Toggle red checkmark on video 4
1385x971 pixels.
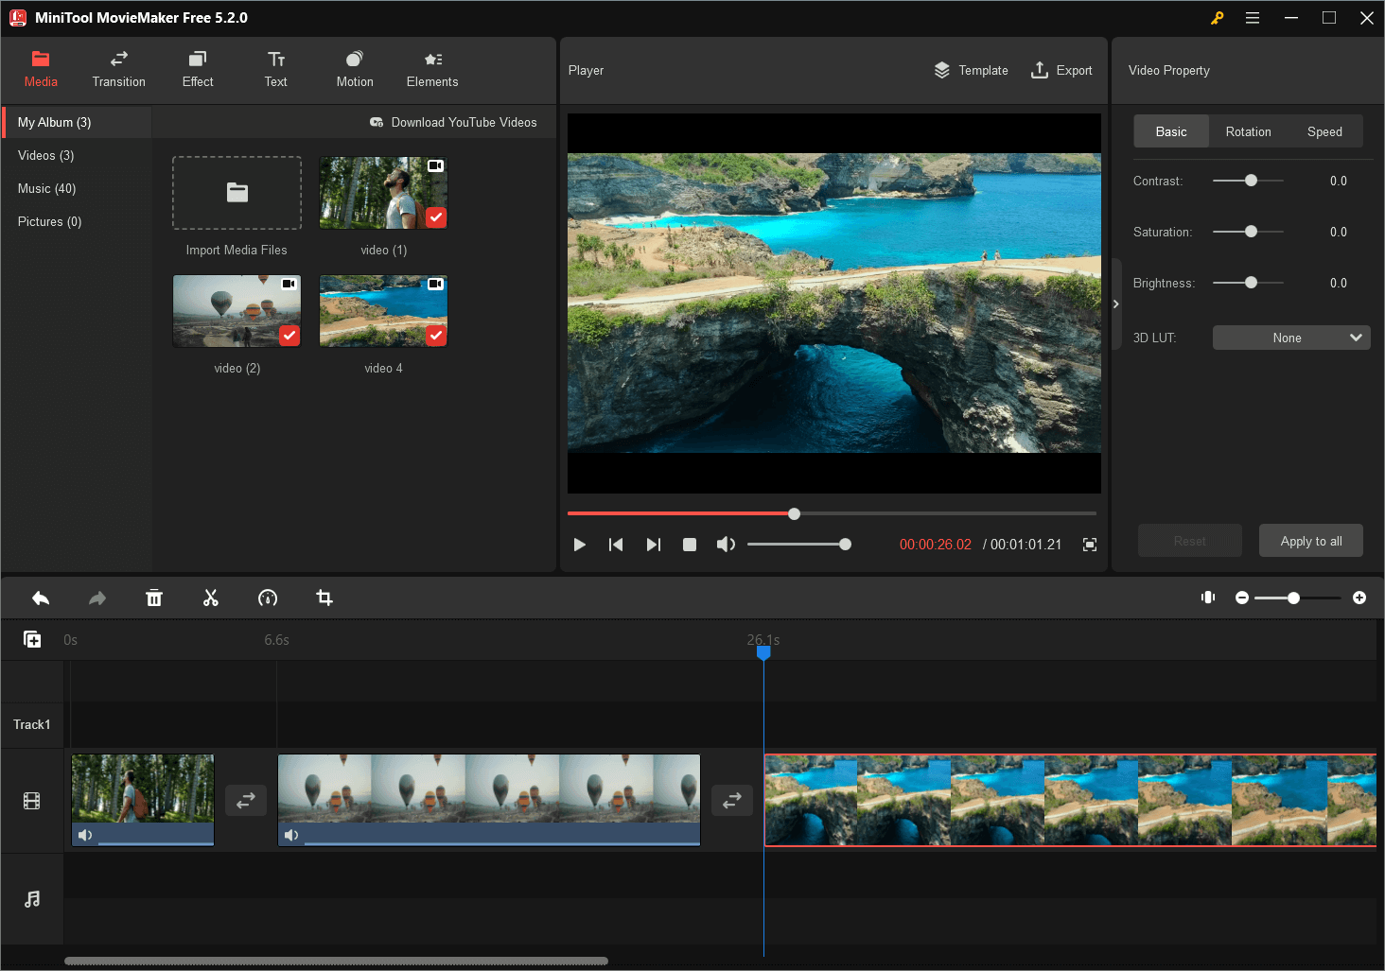436,336
